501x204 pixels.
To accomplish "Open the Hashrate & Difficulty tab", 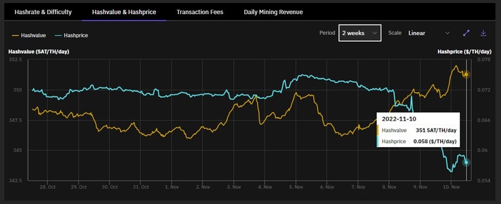I will click(x=43, y=12).
